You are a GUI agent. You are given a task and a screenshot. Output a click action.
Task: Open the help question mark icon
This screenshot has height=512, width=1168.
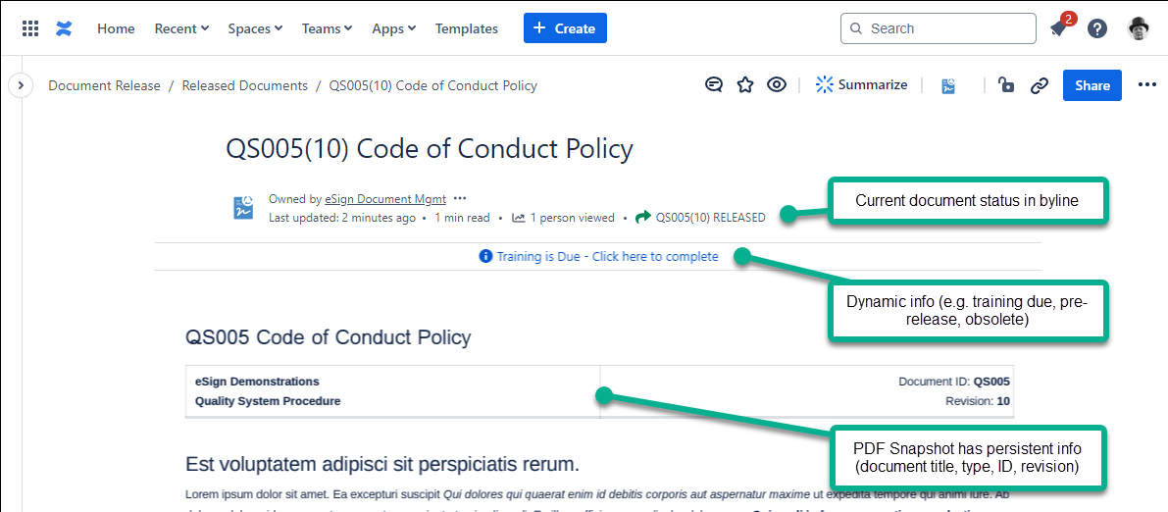pyautogui.click(x=1097, y=28)
